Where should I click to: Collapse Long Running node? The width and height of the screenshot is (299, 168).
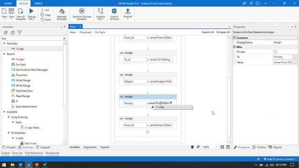point(8,117)
